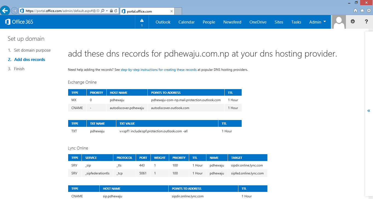Click sipfed.online.lync.com target cell
This screenshot has width=373, height=199.
(x=247, y=173)
